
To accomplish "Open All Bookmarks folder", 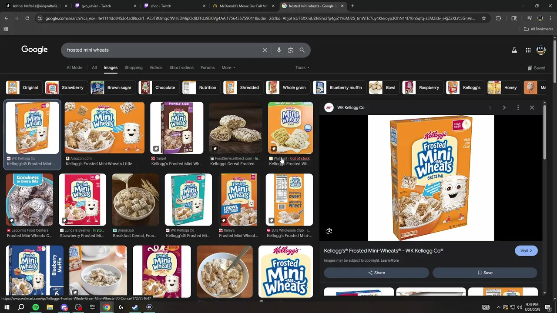I will tap(538, 29).
